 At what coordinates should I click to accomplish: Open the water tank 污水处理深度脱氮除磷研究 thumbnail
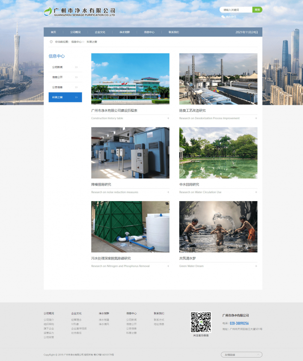tap(130, 227)
